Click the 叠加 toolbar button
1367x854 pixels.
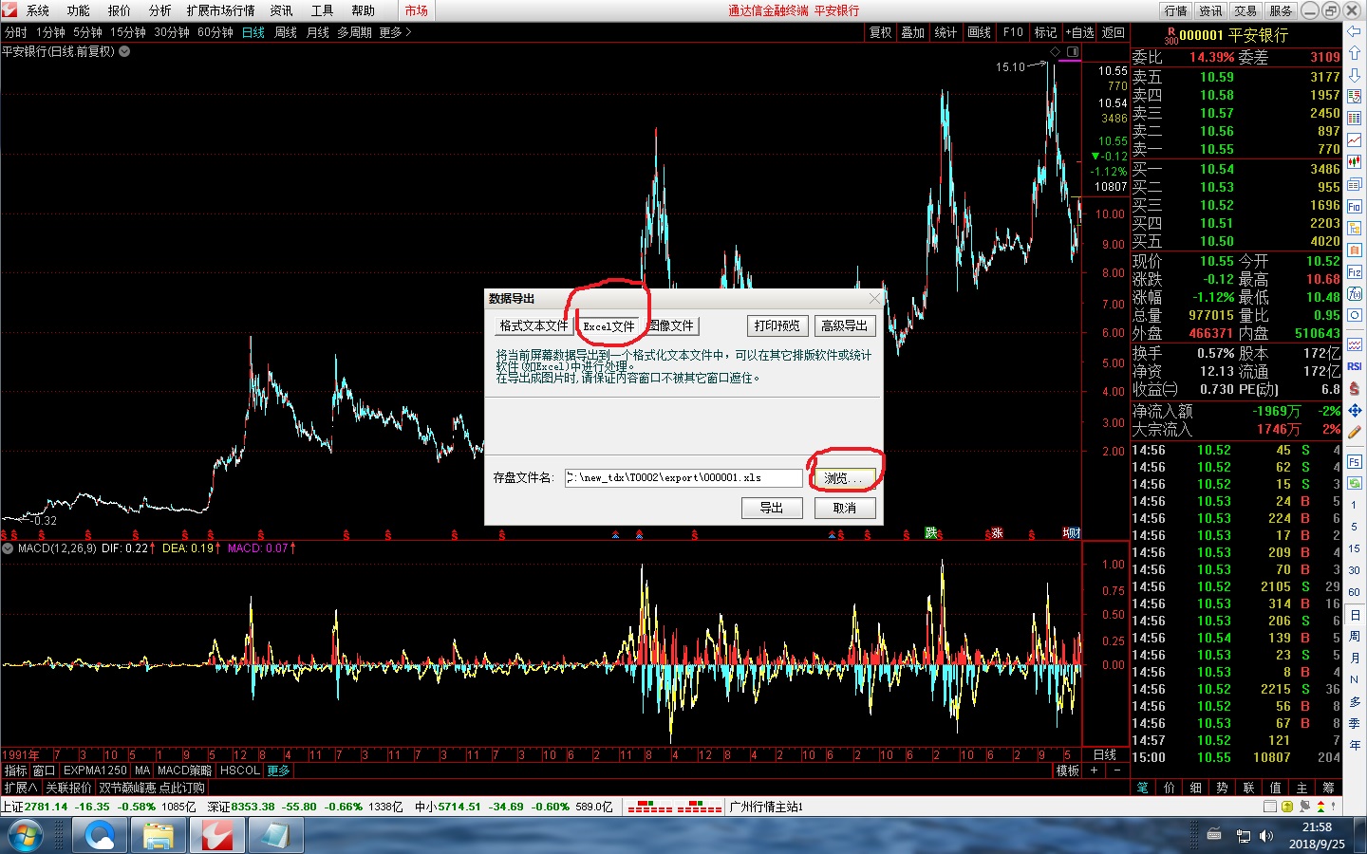913,32
